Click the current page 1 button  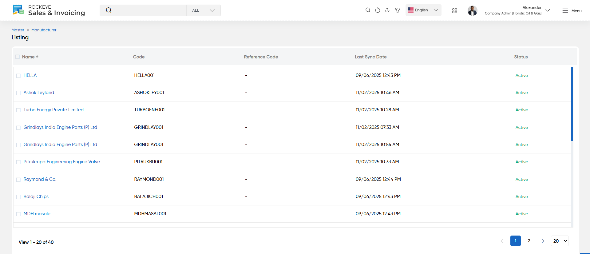[516, 241]
